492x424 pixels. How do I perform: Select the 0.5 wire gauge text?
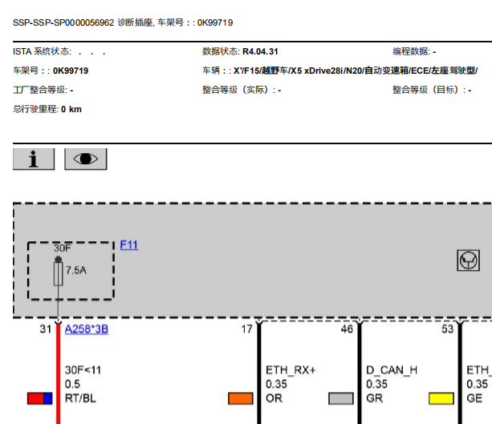point(72,384)
